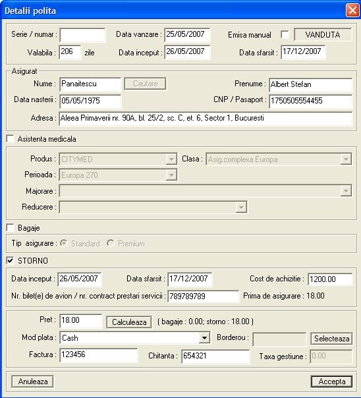The height and width of the screenshot is (398, 361).
Task: Close the Detalii polita dialog
Action: pyautogui.click(x=352, y=11)
